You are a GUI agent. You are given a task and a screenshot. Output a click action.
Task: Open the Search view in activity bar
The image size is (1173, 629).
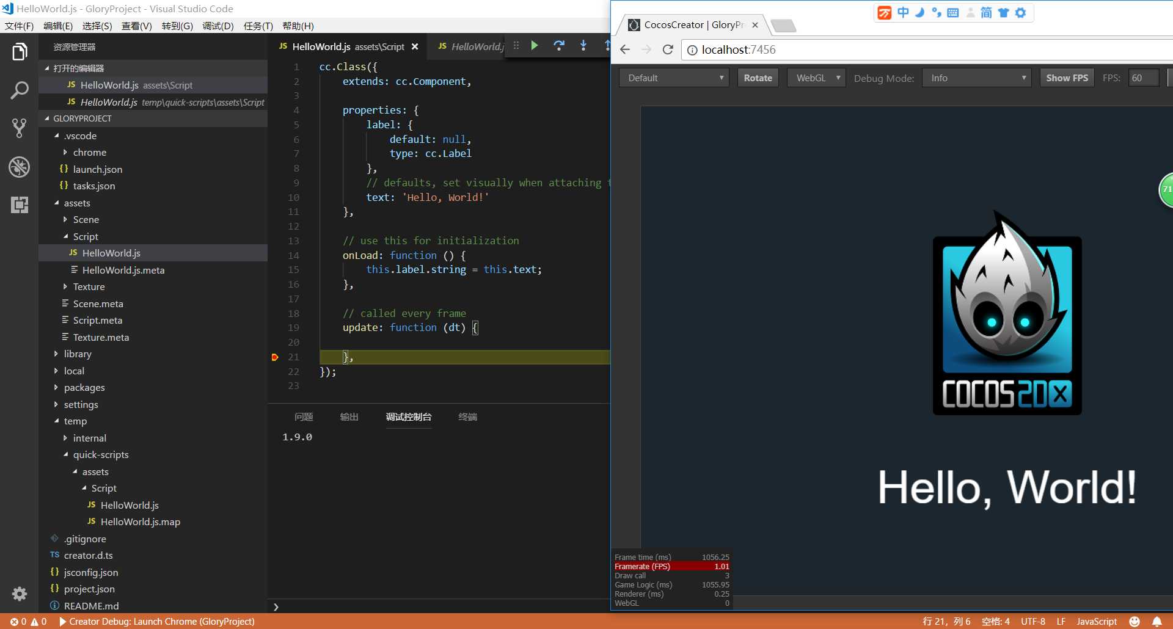pyautogui.click(x=19, y=90)
